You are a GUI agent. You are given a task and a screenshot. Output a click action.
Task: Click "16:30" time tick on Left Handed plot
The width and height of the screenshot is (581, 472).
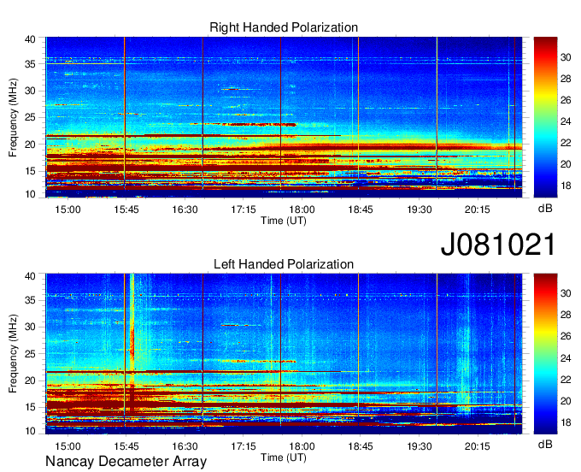point(185,446)
